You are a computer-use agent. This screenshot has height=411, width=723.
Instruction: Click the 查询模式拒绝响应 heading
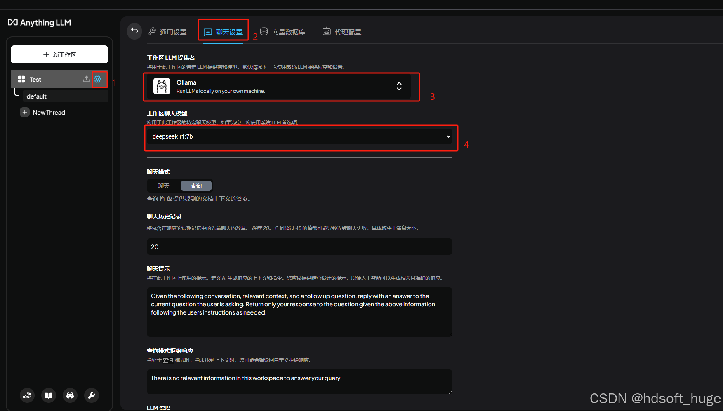point(170,351)
